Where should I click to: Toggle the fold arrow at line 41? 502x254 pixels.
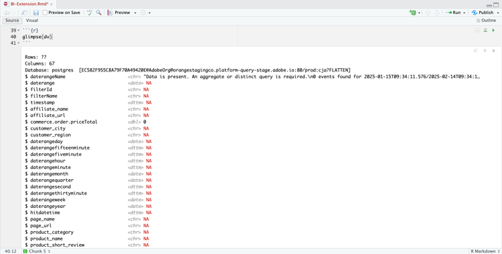pos(18,43)
